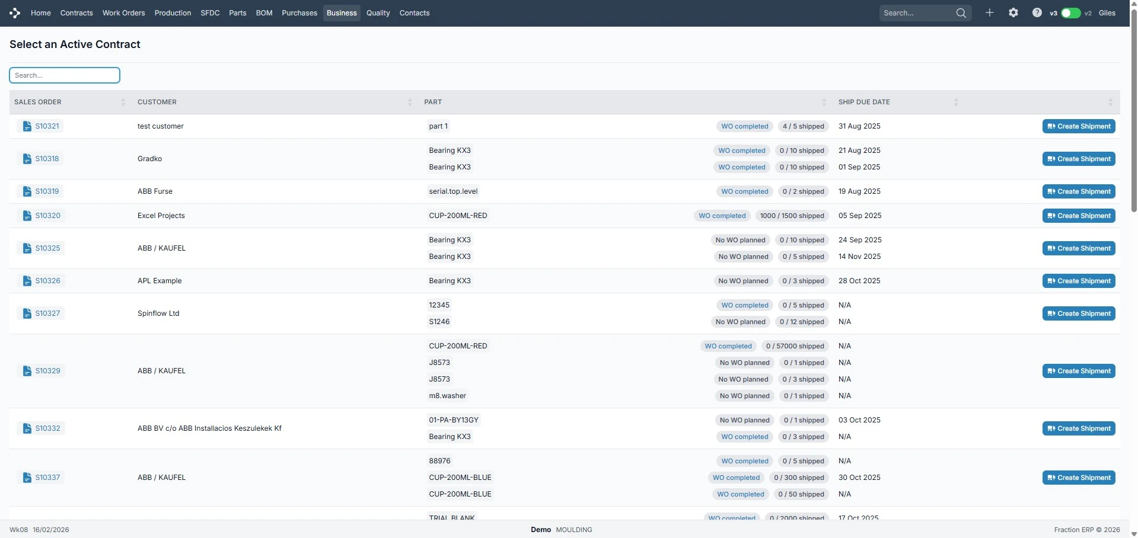Click the plus icon in header

click(989, 13)
